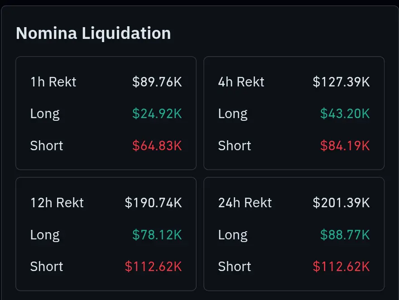Viewport: 399px width, 300px height.
Task: Select the 4h Rekt label
Action: [241, 82]
